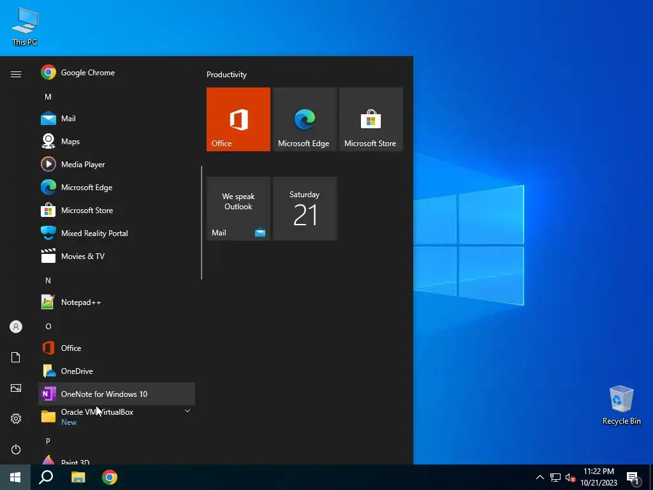This screenshot has height=490, width=653.
Task: Click the Productivity group title
Action: click(x=226, y=75)
